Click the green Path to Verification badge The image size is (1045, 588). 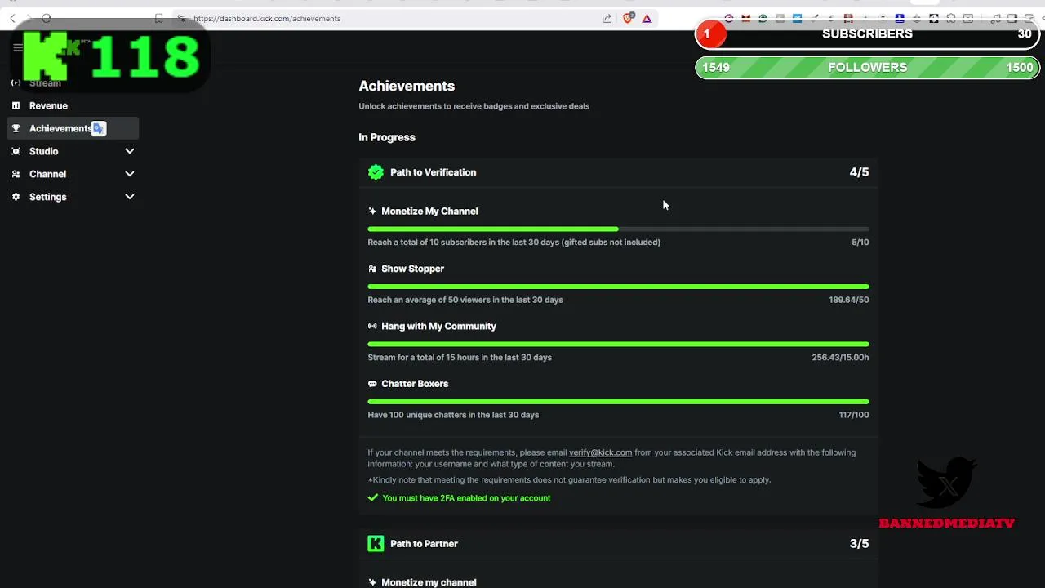pos(376,172)
